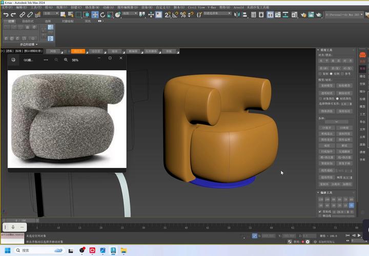Toggle Percent Snap icon

183,15
